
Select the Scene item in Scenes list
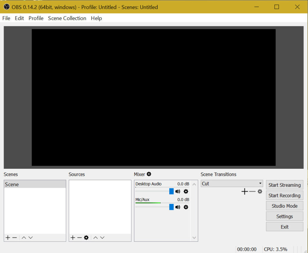point(35,184)
